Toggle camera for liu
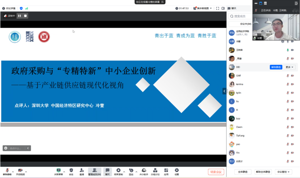 [292, 101]
